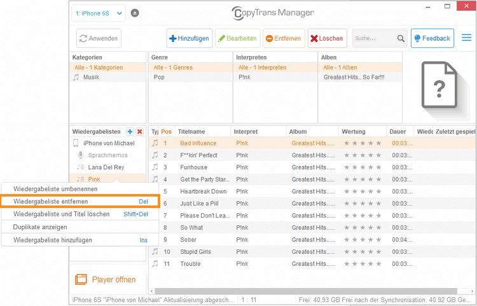This screenshot has width=477, height=306.
Task: Select the Pink playlist
Action: 107,179
